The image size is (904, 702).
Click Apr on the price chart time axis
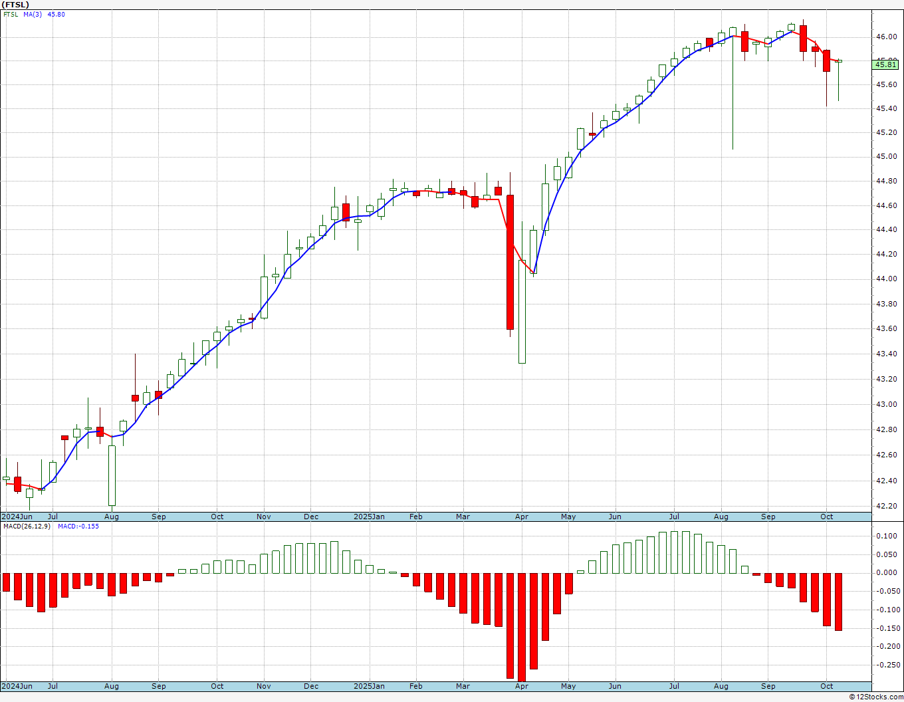[522, 517]
